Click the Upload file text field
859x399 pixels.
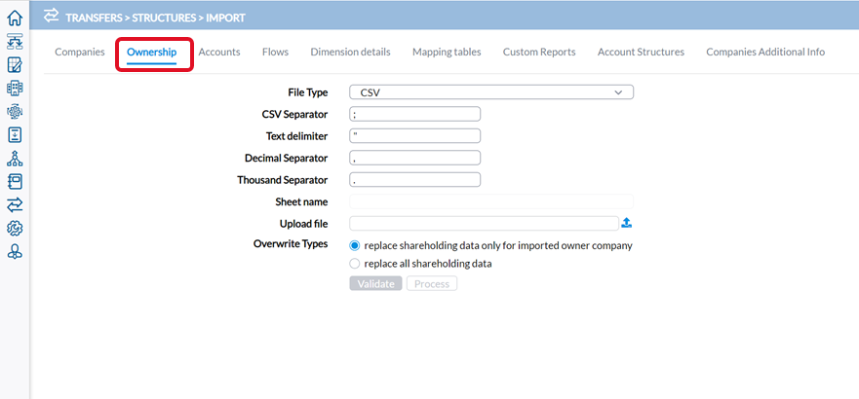point(485,224)
